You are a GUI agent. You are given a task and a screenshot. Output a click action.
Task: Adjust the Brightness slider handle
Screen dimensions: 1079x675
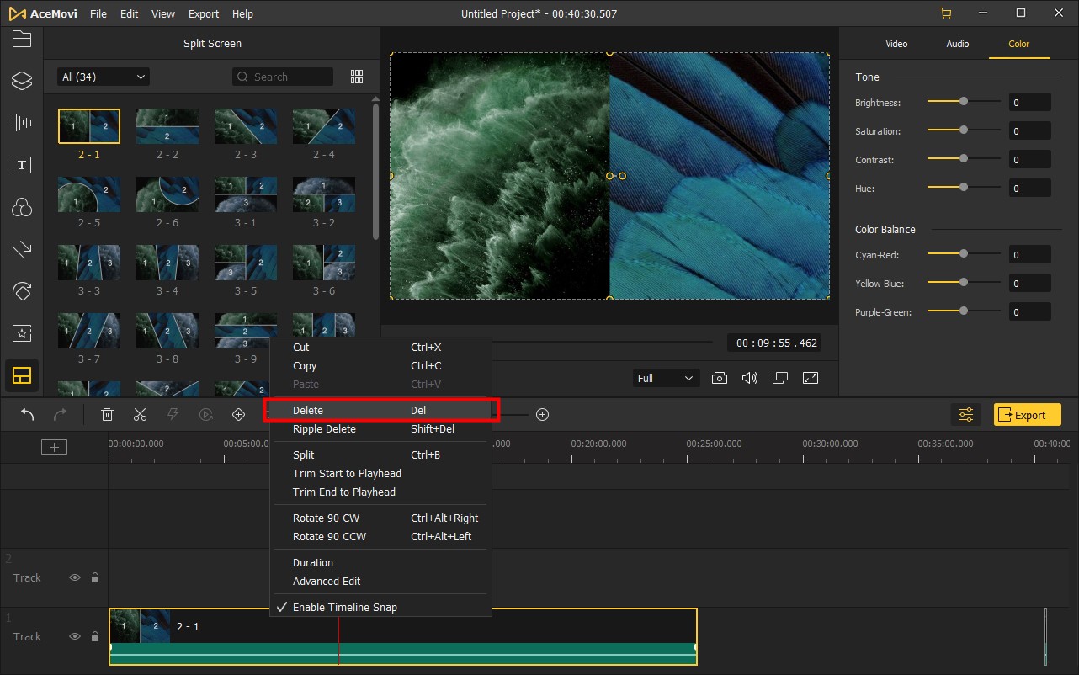click(x=964, y=102)
